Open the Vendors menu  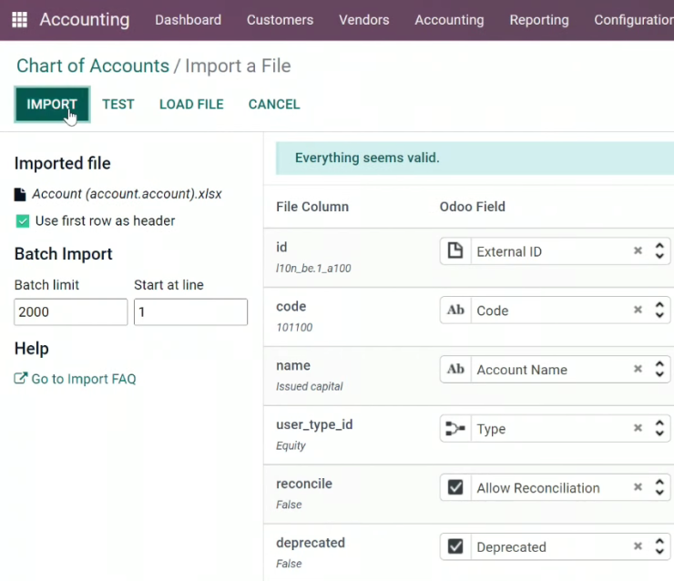pyautogui.click(x=364, y=20)
